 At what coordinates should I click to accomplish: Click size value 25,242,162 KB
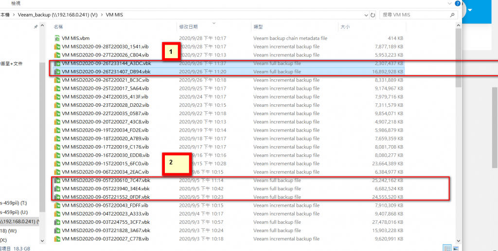click(388, 180)
